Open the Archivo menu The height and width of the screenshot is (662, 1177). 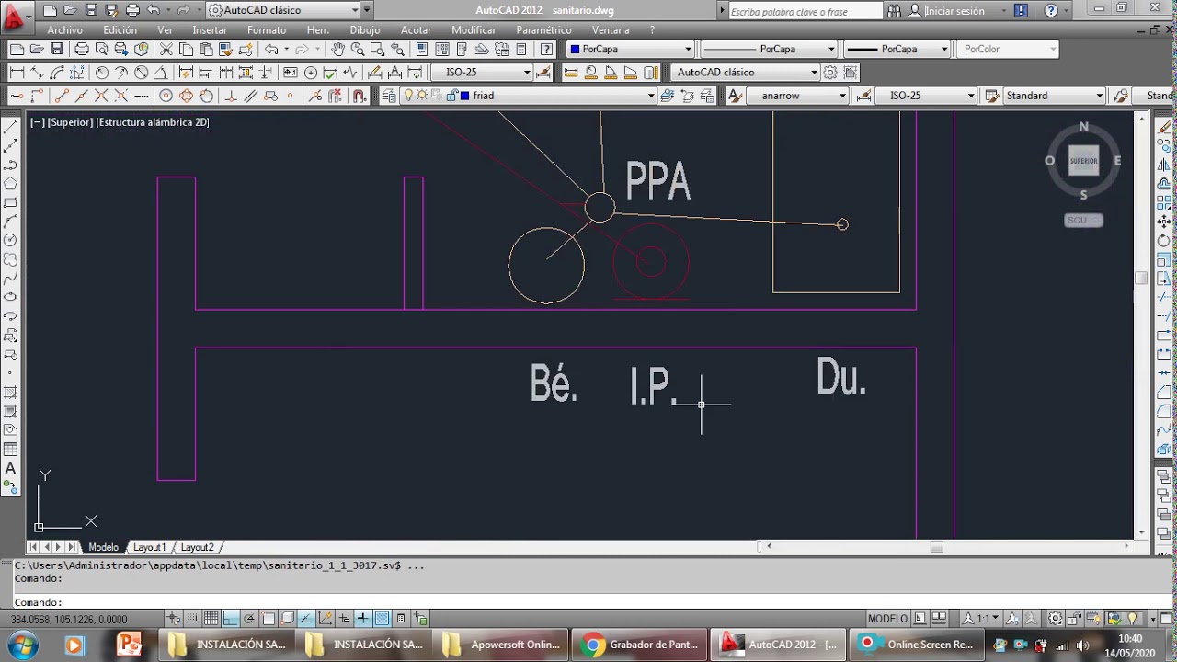[x=65, y=30]
